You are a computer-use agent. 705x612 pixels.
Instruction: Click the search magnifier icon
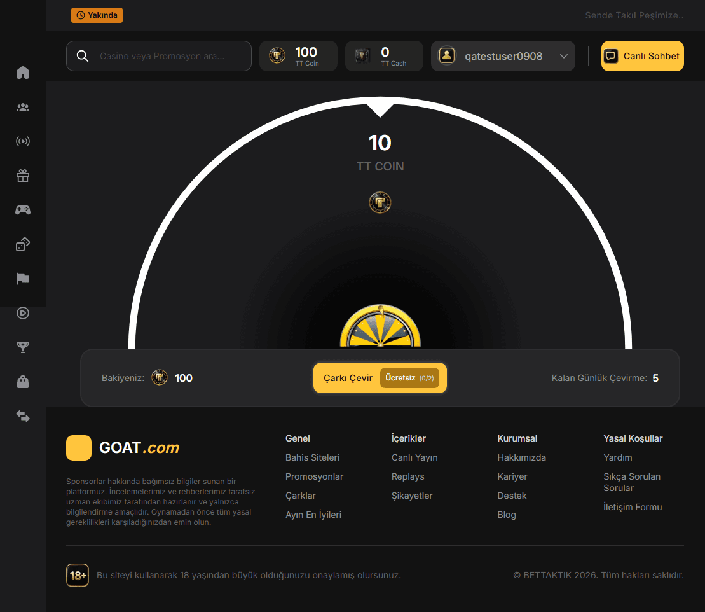click(82, 56)
